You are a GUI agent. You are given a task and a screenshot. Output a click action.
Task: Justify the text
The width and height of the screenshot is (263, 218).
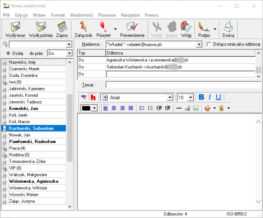pyautogui.click(x=131, y=108)
